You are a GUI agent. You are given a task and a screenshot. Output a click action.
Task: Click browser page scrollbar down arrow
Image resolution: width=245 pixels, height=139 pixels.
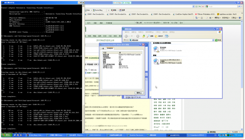tap(242, 129)
